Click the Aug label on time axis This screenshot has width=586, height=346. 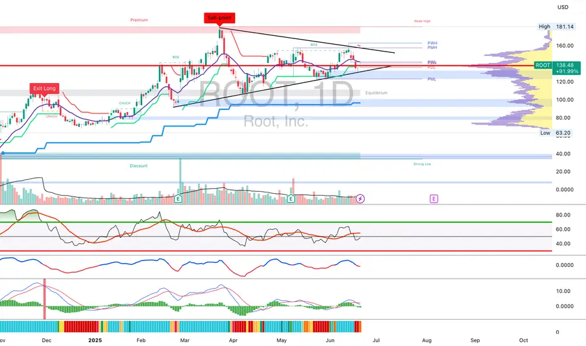[x=427, y=340]
